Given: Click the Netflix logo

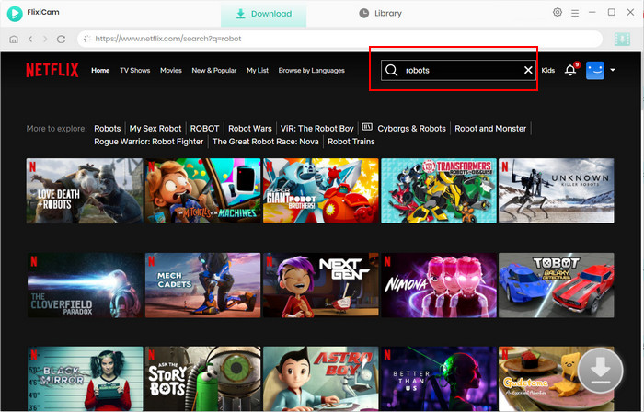Looking at the screenshot, I should pos(52,70).
